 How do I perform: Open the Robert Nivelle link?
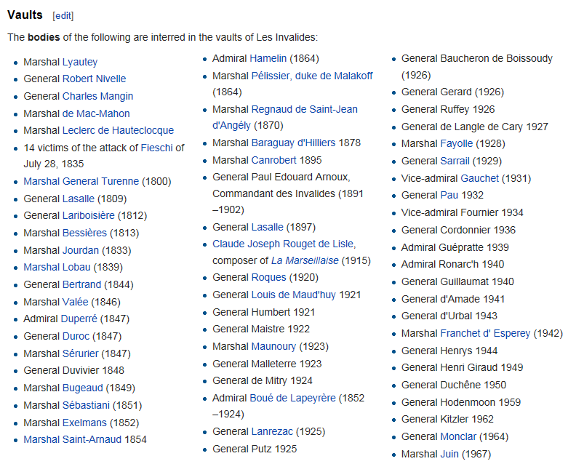[95, 79]
